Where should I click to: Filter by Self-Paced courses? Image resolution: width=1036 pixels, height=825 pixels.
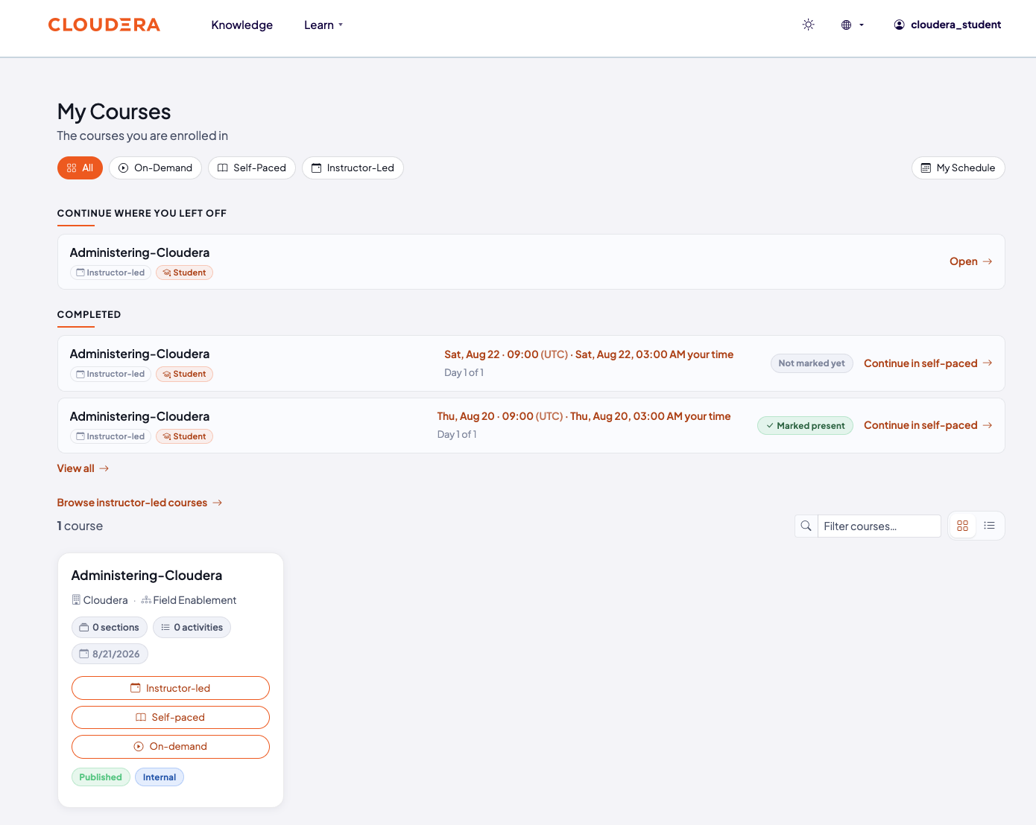click(x=252, y=168)
